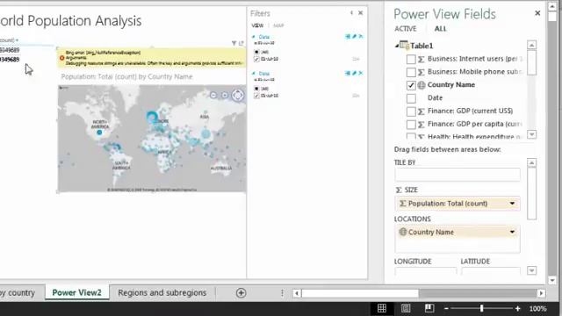Open the Country Name dropdown in LOCATIONS
The image size is (562, 316).
(x=512, y=232)
